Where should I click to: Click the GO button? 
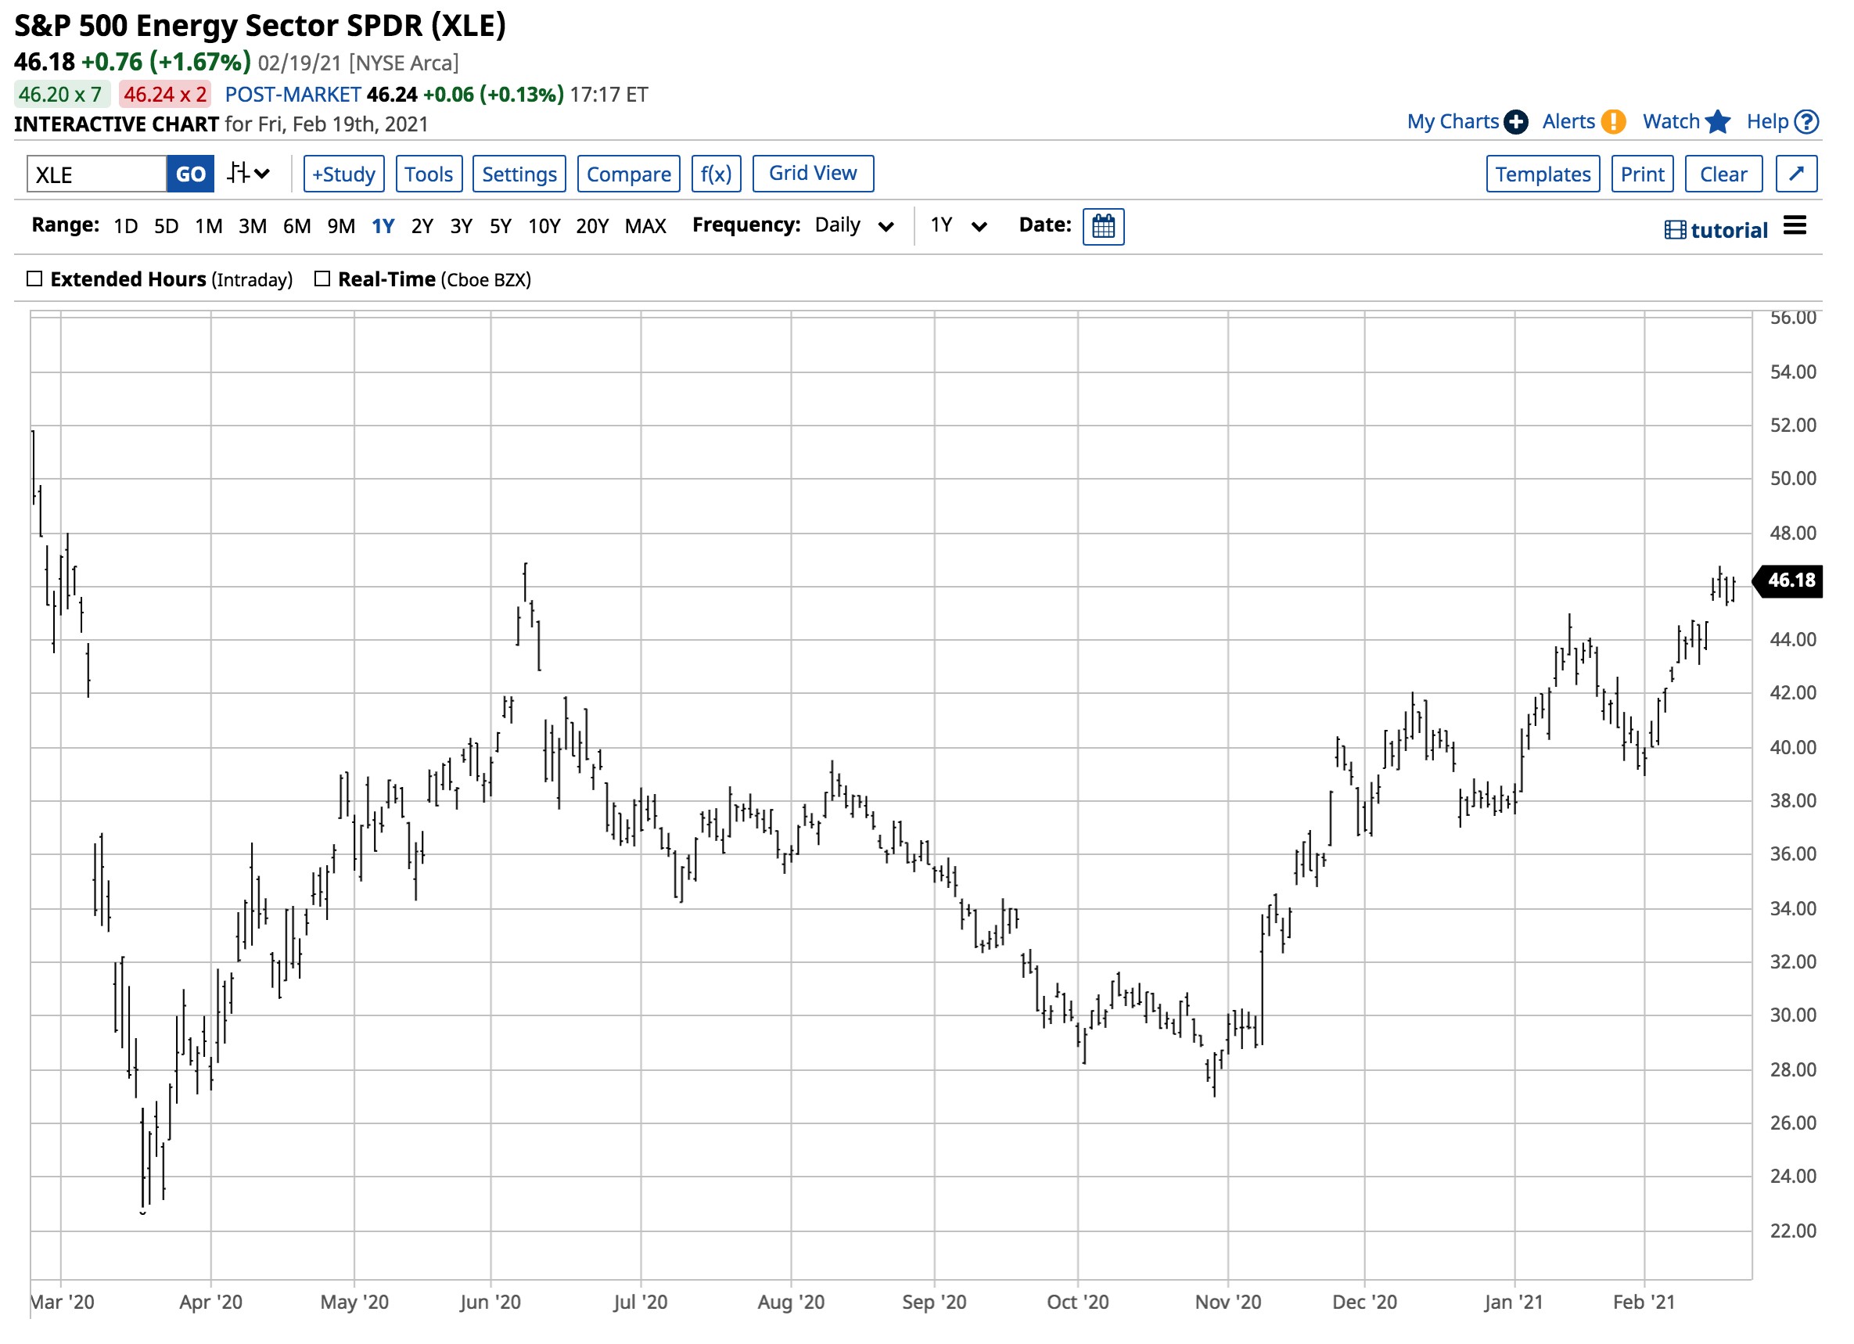pos(190,174)
